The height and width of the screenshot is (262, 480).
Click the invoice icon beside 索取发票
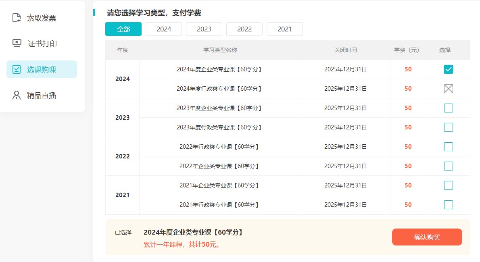click(17, 18)
